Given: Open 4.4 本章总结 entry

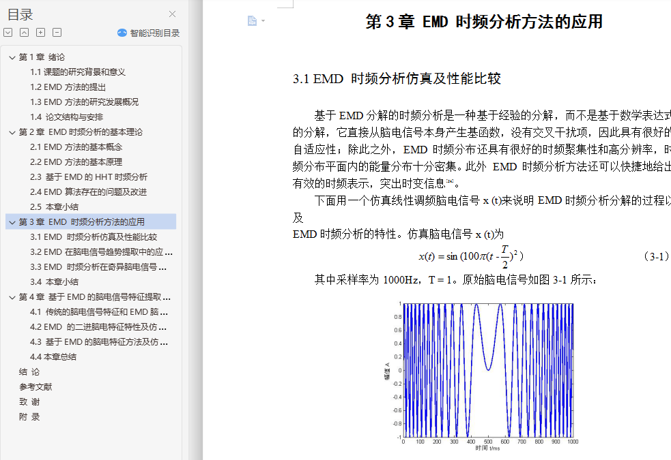Looking at the screenshot, I should point(53,357).
